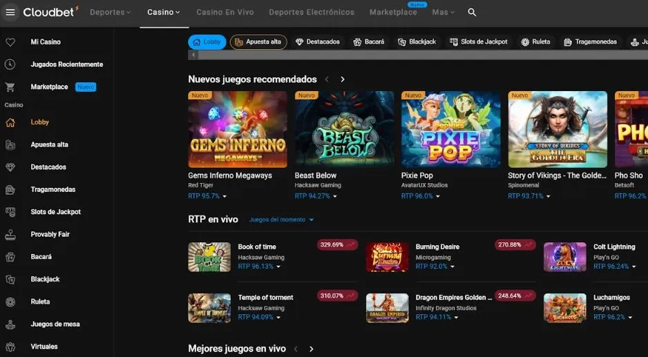This screenshot has width=648, height=357.
Task: Click the Lobby house icon in sidebar
Action: [x=10, y=122]
